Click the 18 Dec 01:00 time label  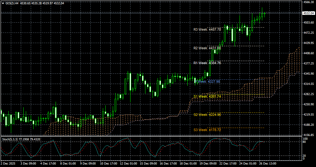tap(188, 164)
